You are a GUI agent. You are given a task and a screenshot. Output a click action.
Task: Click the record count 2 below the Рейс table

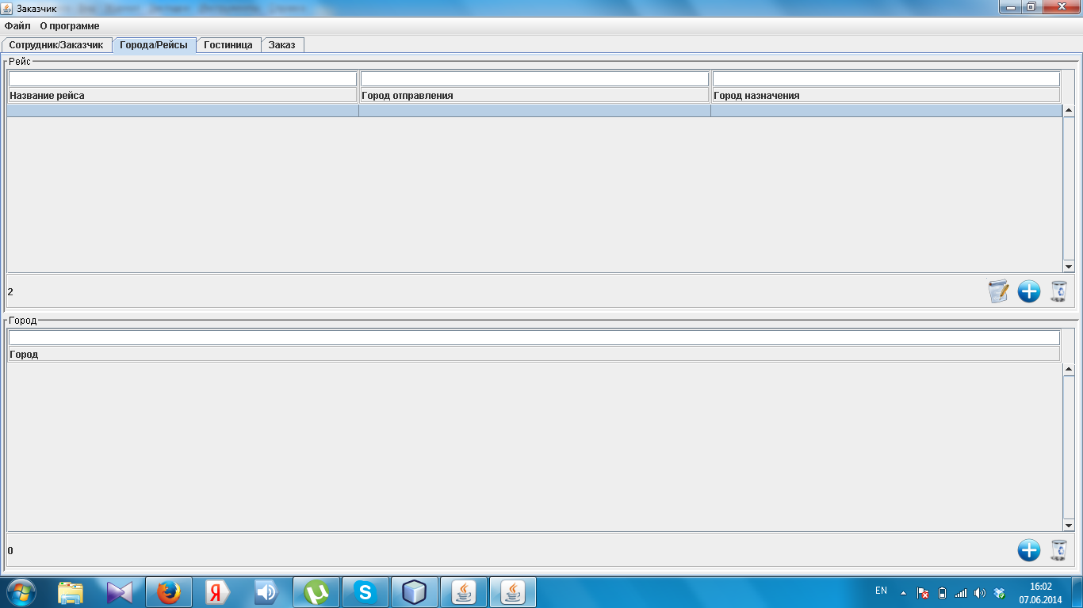pos(10,291)
